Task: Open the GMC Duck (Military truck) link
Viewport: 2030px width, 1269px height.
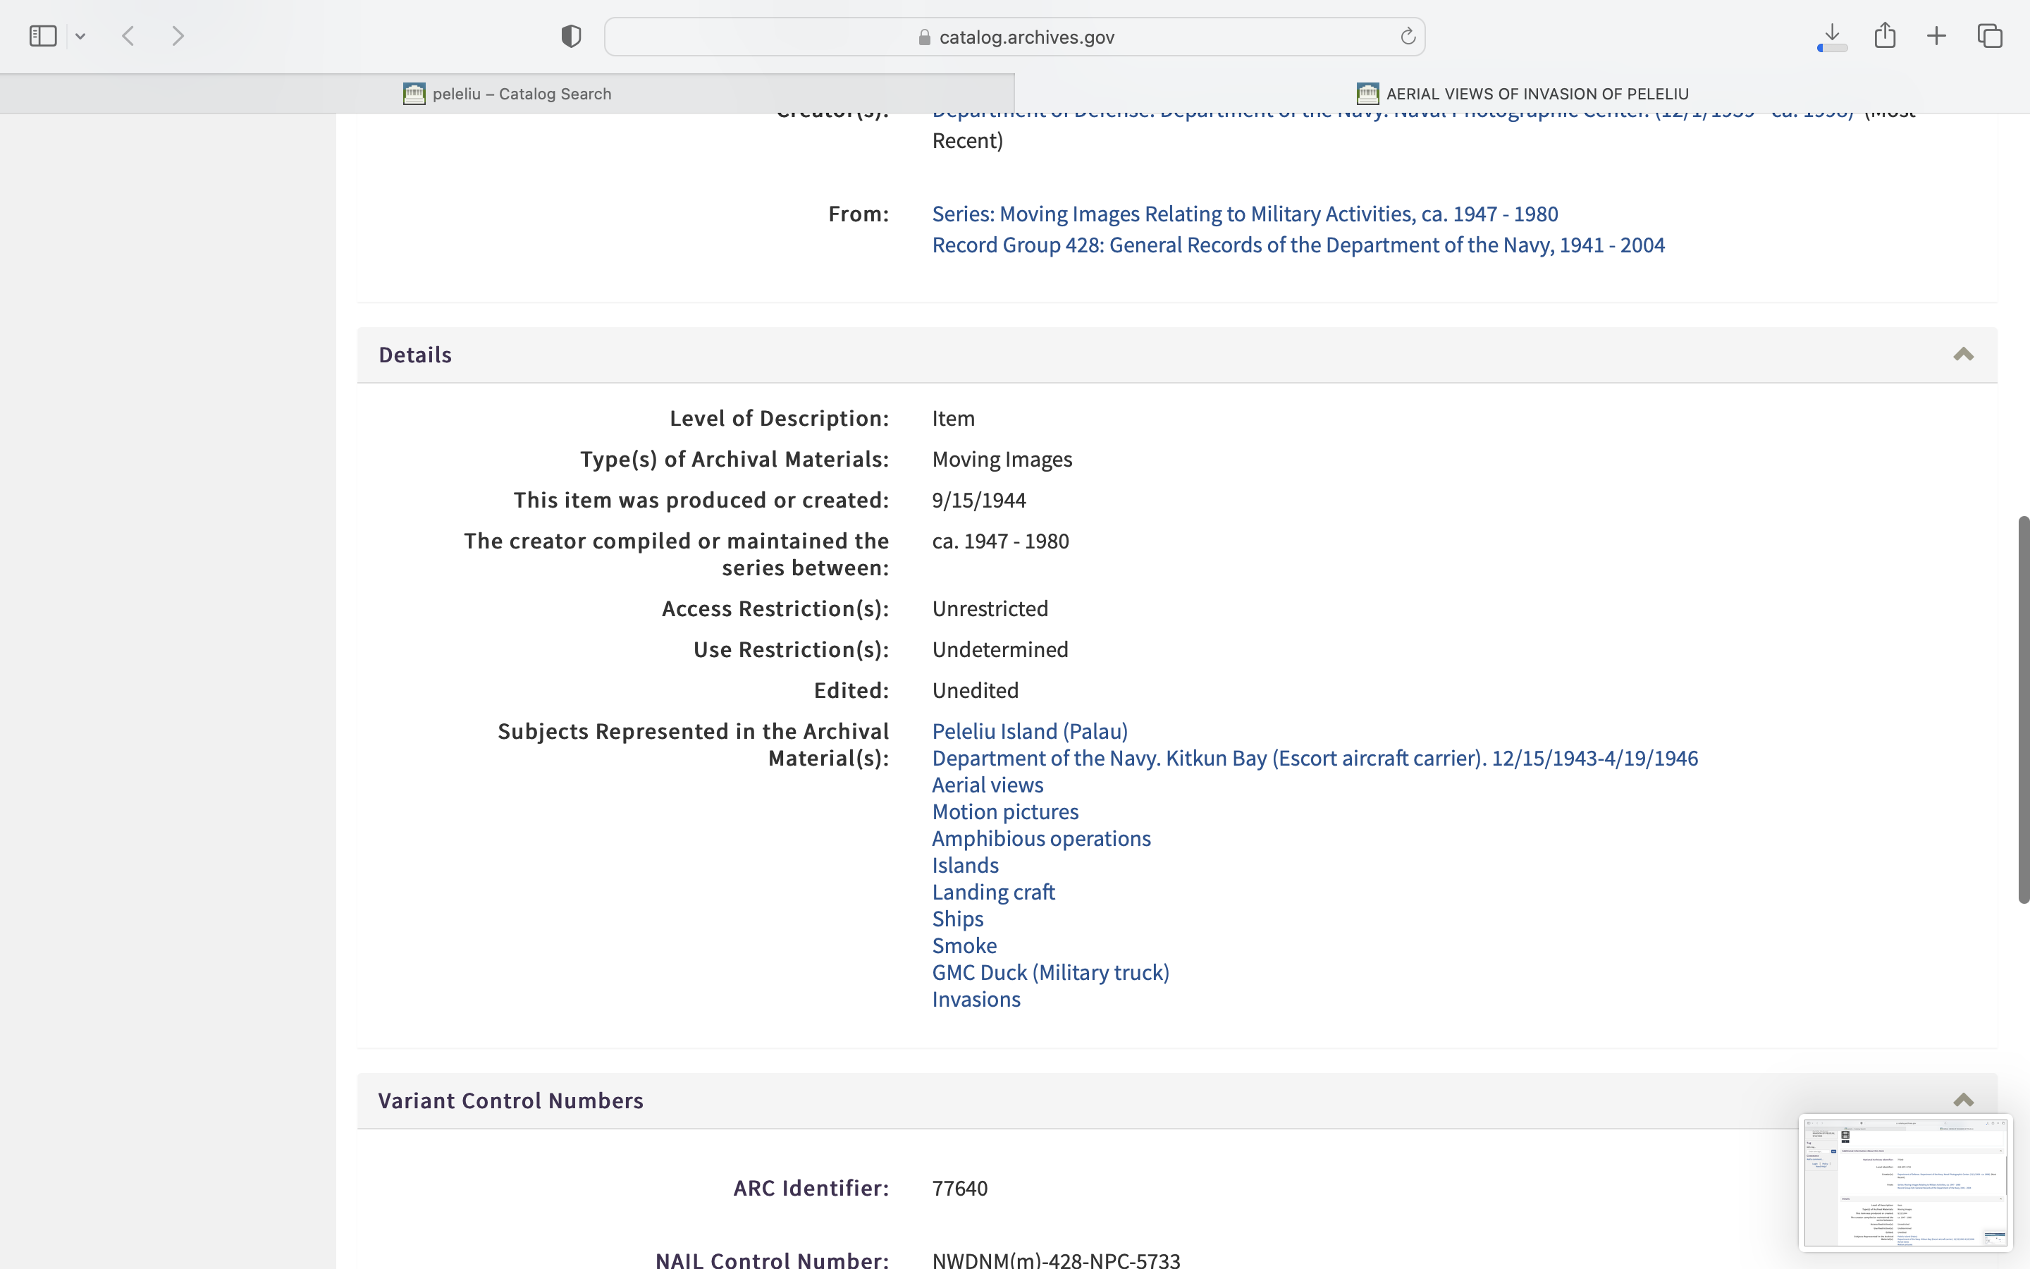Action: [1050, 972]
